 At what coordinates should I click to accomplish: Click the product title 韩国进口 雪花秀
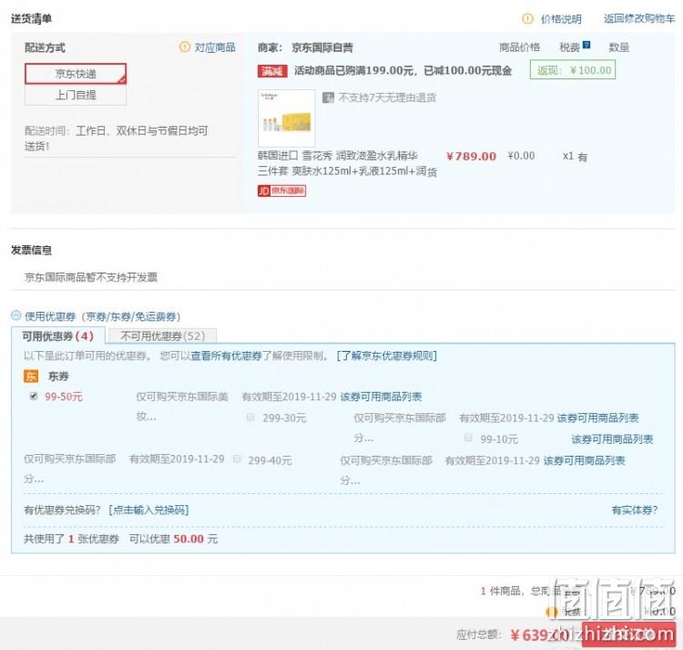[x=347, y=163]
